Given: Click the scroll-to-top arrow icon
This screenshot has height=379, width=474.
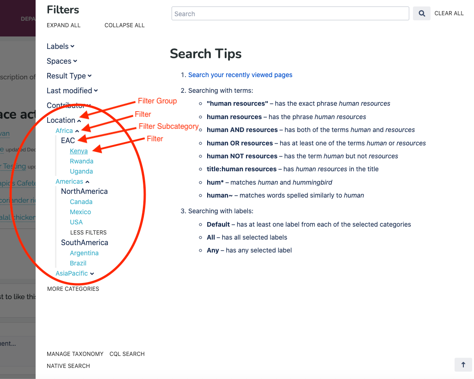Looking at the screenshot, I should click(463, 364).
